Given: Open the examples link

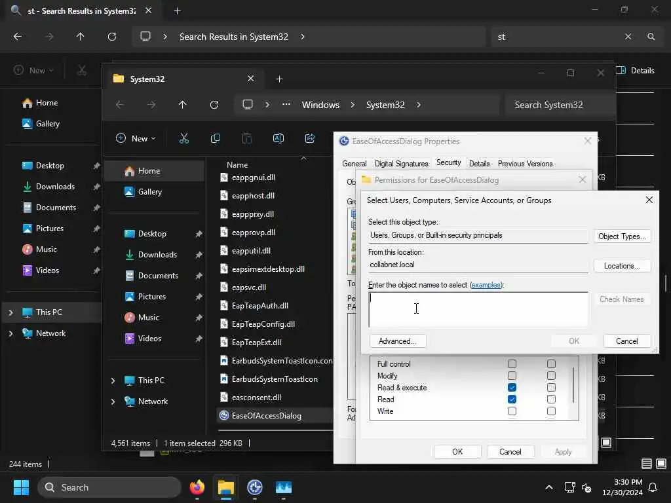Looking at the screenshot, I should pyautogui.click(x=486, y=285).
